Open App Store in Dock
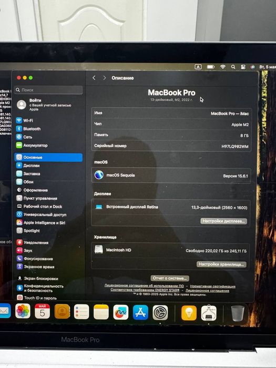 [x=140, y=312]
